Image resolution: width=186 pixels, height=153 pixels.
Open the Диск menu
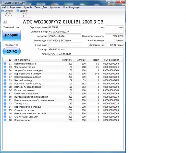[45, 7]
